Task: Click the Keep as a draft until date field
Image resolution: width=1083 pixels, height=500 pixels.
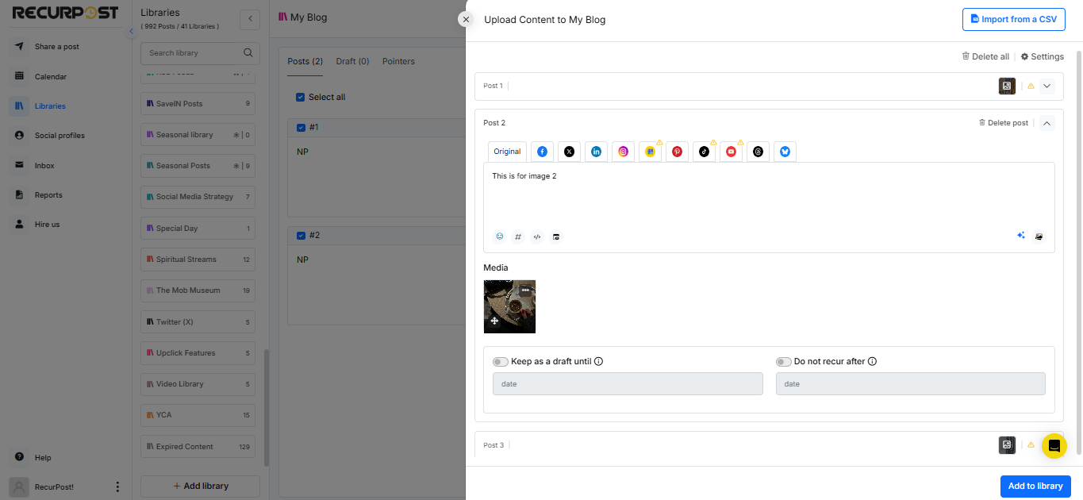Action: tap(628, 384)
